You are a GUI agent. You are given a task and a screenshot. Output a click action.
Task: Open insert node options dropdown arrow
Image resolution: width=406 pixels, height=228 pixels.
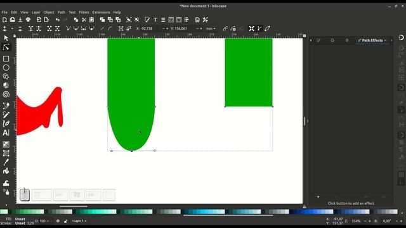pos(12,28)
